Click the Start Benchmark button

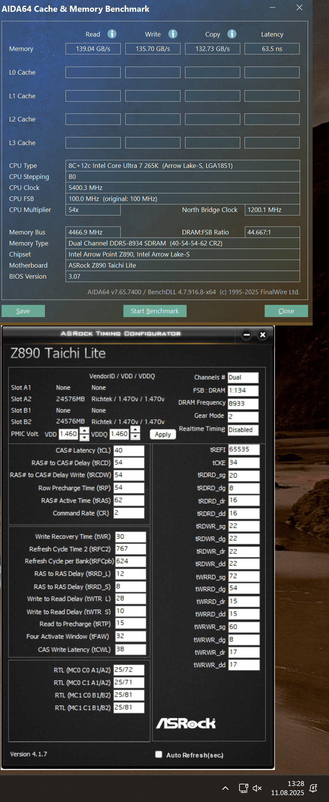point(155,311)
